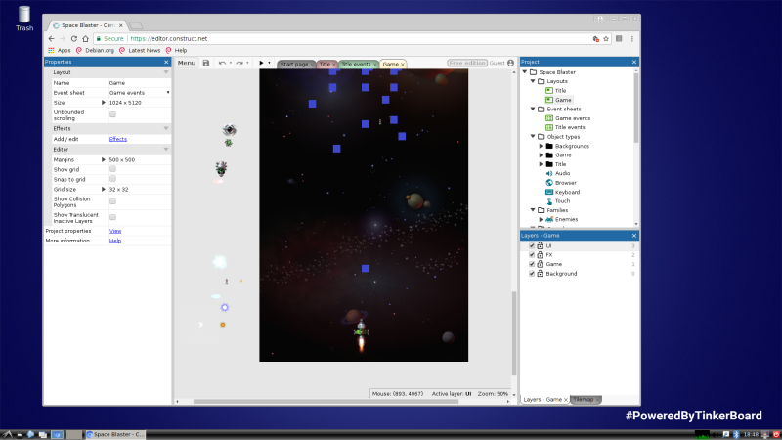Toggle lock on the Background layer
The image size is (782, 440).
(540, 274)
